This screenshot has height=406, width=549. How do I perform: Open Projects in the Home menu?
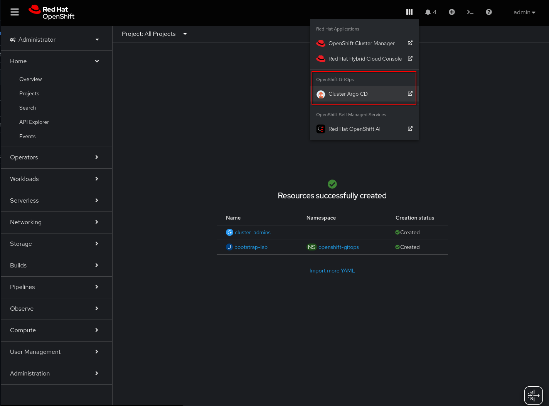click(x=29, y=93)
